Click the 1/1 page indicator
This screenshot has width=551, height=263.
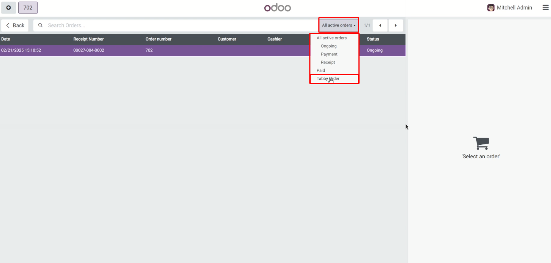pyautogui.click(x=367, y=25)
